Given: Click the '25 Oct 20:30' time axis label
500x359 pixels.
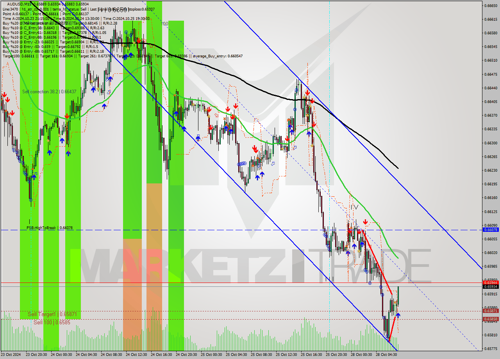Looking at the screenshot, I should (x=337, y=355).
